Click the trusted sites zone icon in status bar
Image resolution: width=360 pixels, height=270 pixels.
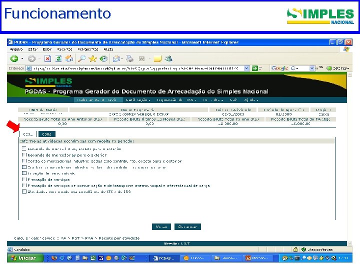(304, 249)
